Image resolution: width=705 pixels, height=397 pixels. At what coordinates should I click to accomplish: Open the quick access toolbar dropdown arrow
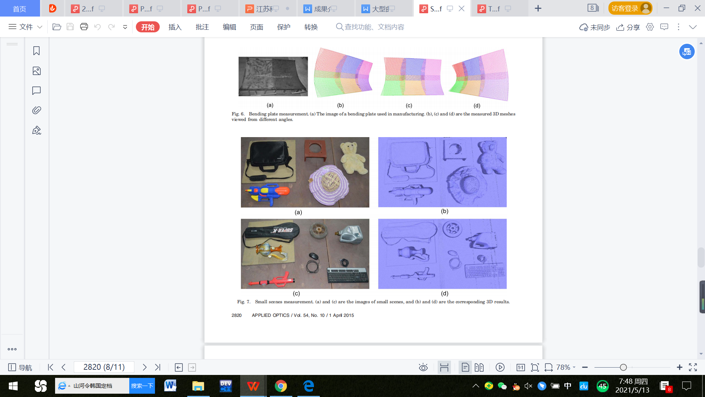[x=125, y=27]
